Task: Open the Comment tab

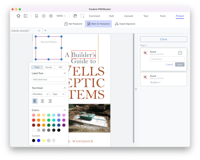Action: (94, 16)
